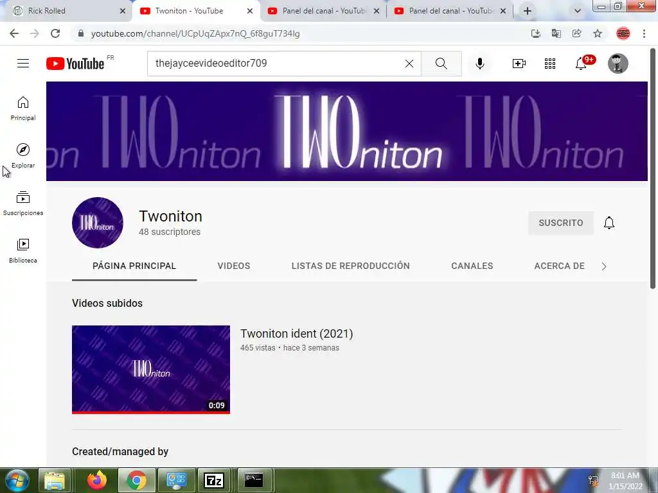Viewport: 658px width, 493px height.
Task: Click the SUSCRITO subscription button
Action: click(560, 223)
